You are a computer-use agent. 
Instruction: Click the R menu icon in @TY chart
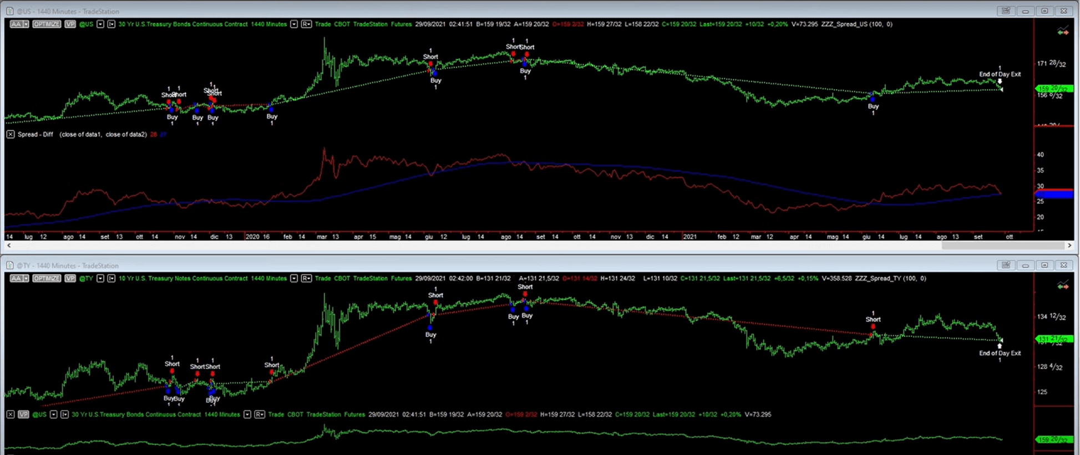click(x=306, y=279)
